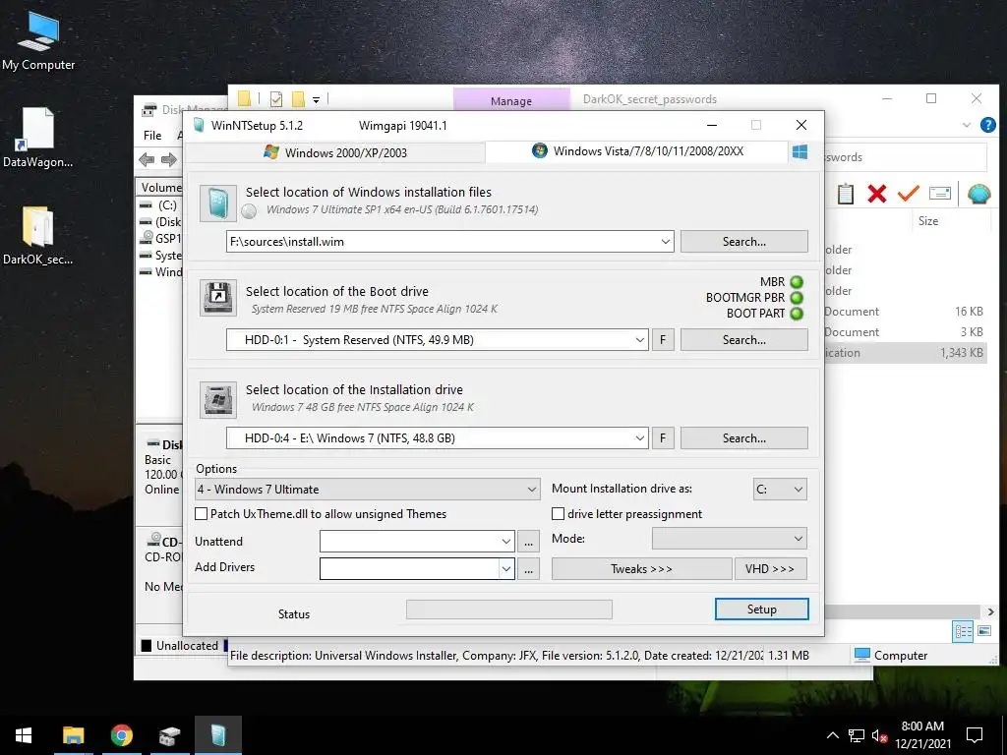Click Back arrow in Disk Management toolbar

point(147,159)
